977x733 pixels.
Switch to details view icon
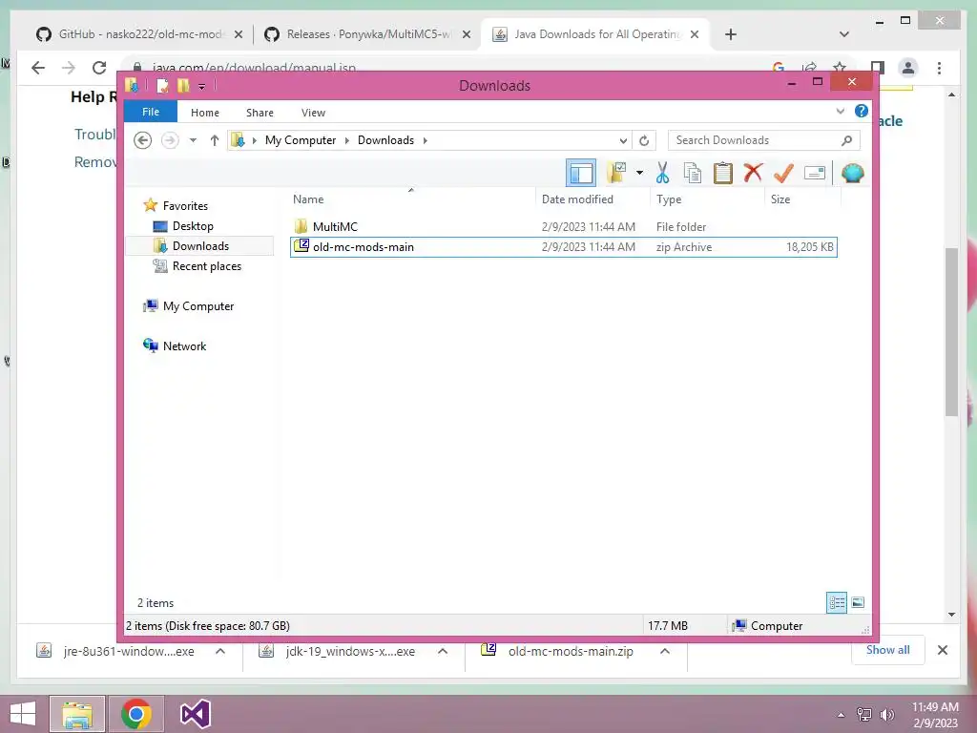[837, 603]
